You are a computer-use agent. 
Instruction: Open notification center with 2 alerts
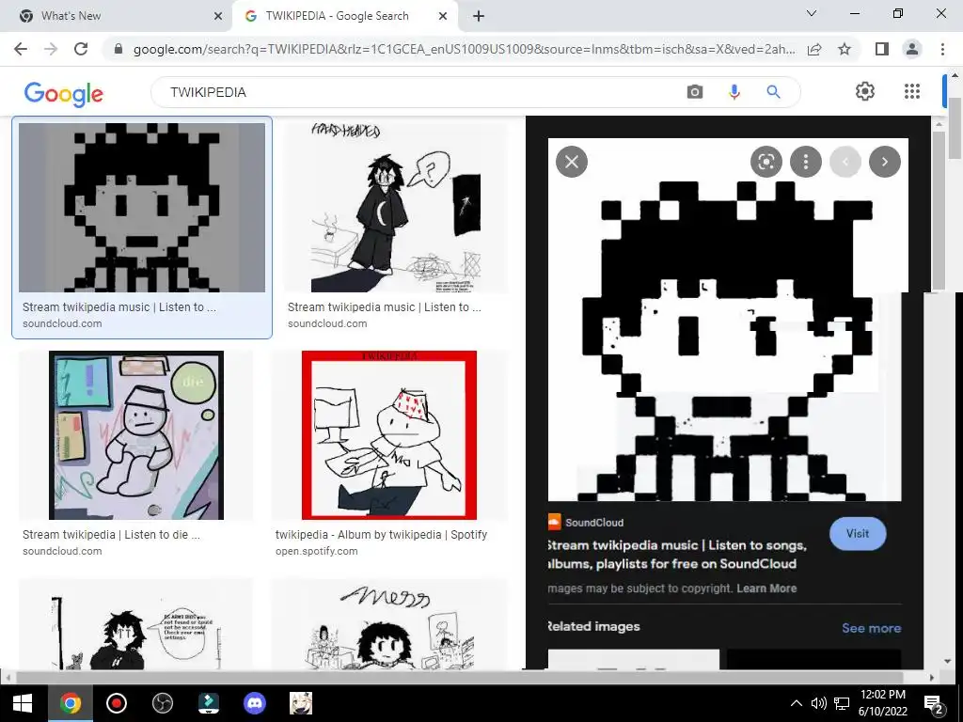pyautogui.click(x=934, y=703)
